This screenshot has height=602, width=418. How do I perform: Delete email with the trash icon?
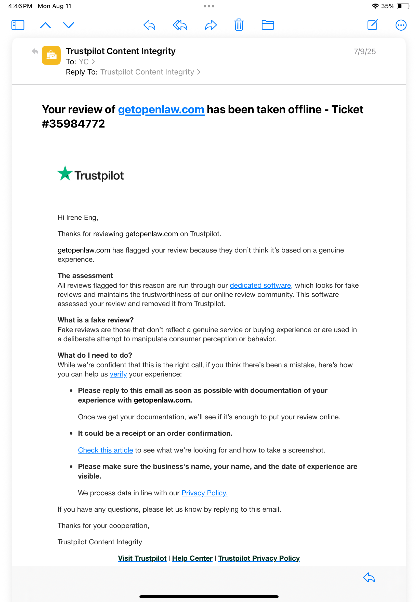[239, 25]
